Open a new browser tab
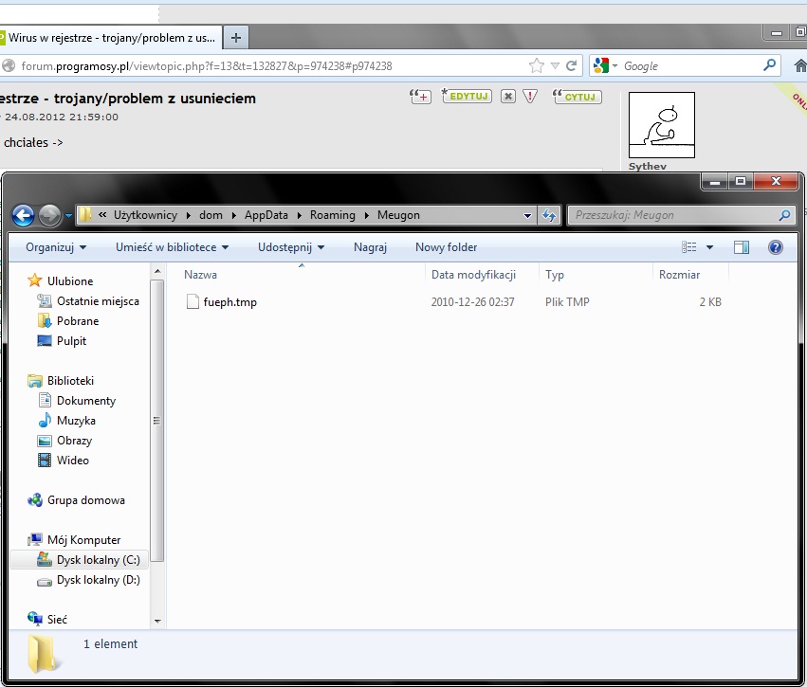 coord(236,38)
